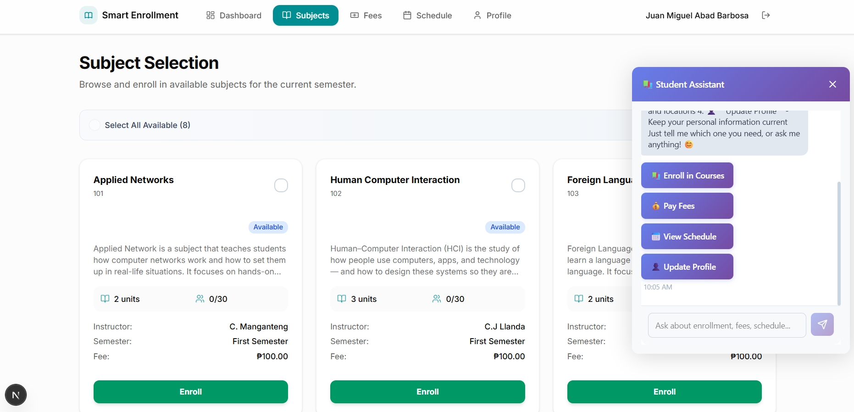This screenshot has height=412, width=854.
Task: Enroll in Human Computer Interaction
Action: click(x=427, y=392)
